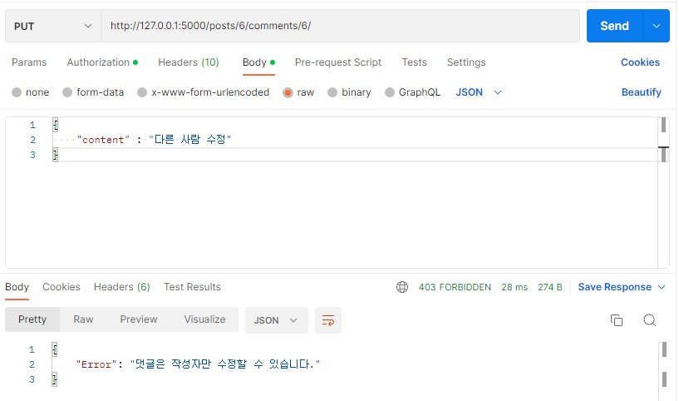The width and height of the screenshot is (679, 401).
Task: Click the request URL field
Action: pyautogui.click(x=340, y=26)
